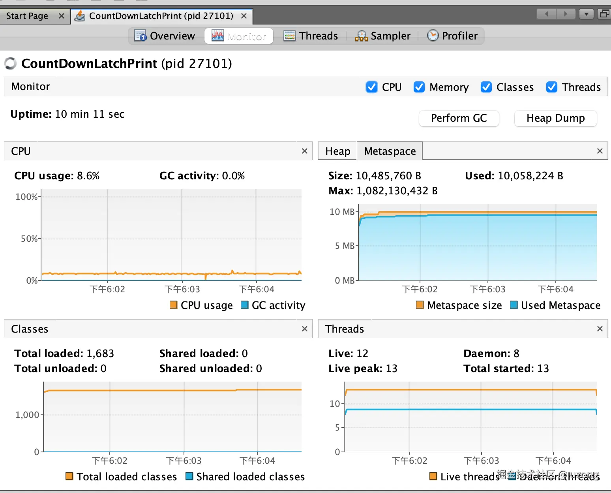Click the Uptime 10 min 11 sec text
This screenshot has width=611, height=493.
pos(67,114)
